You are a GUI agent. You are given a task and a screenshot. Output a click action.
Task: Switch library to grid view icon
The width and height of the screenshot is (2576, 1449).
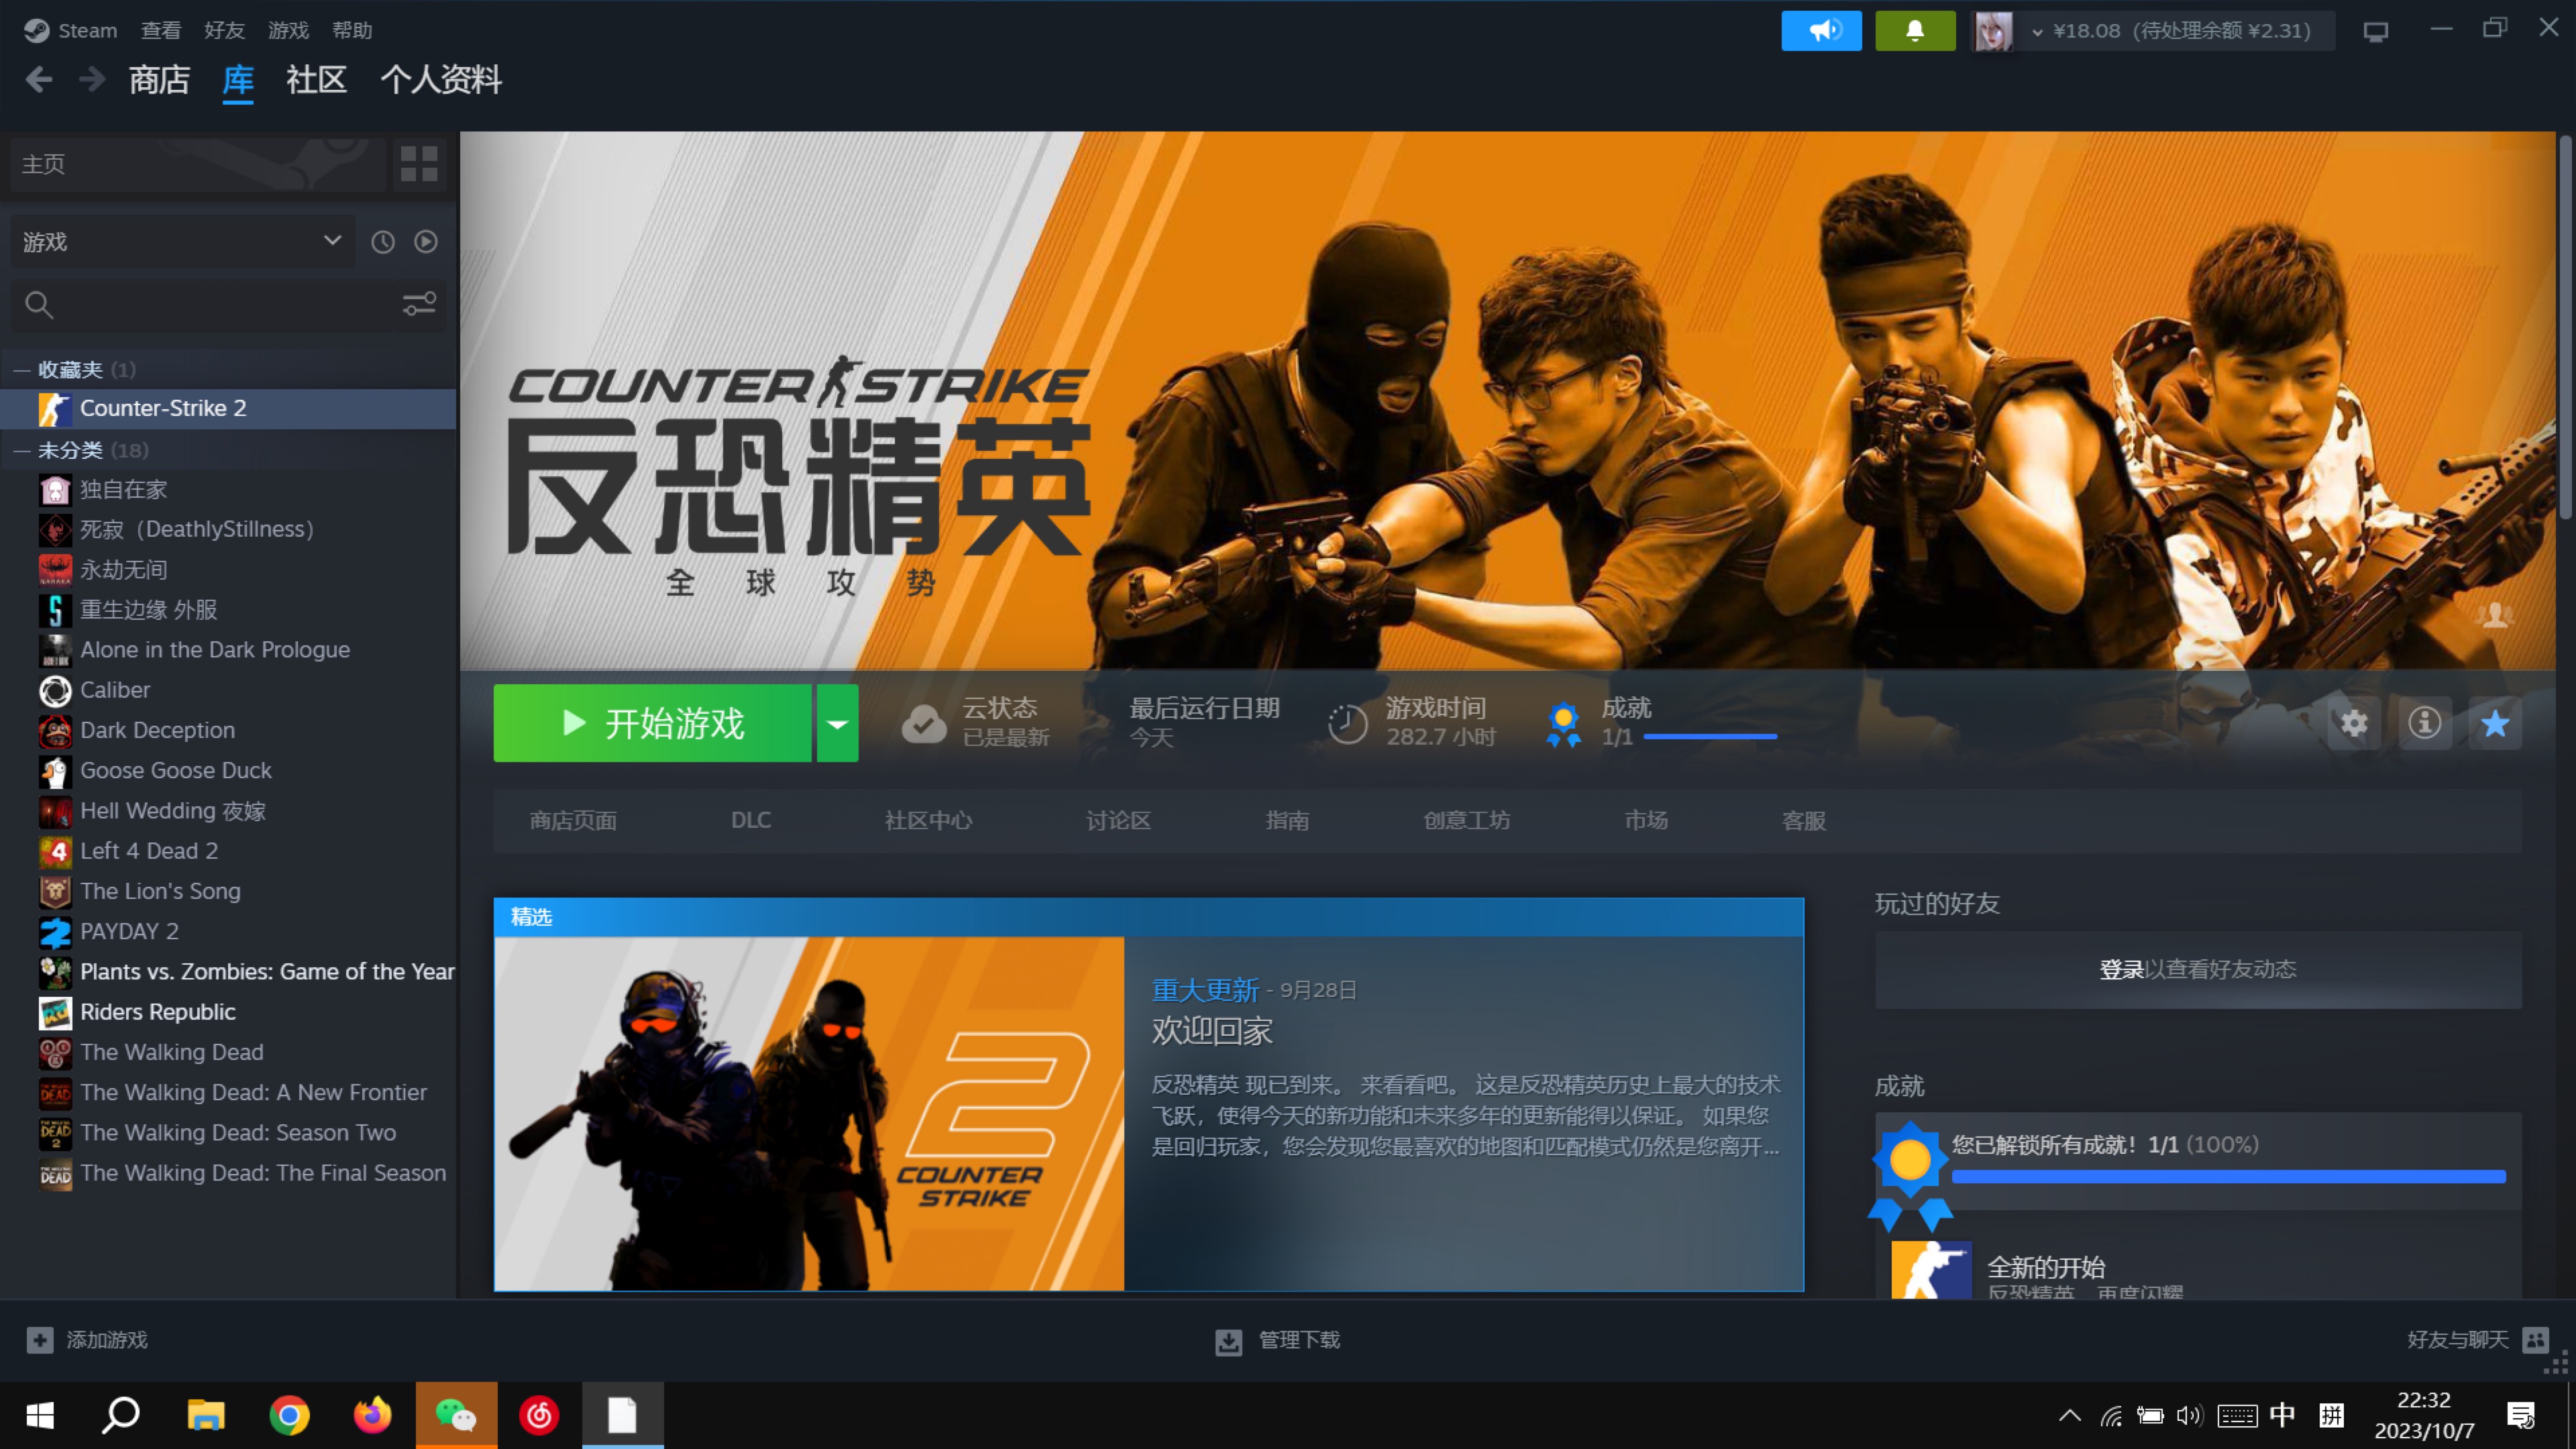(x=418, y=164)
